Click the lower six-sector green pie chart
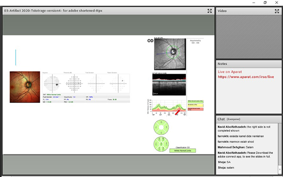 tap(161, 144)
